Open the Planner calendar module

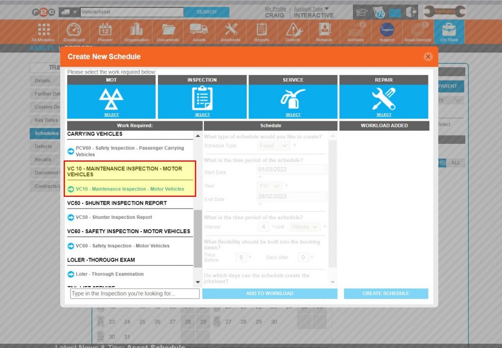tap(105, 31)
